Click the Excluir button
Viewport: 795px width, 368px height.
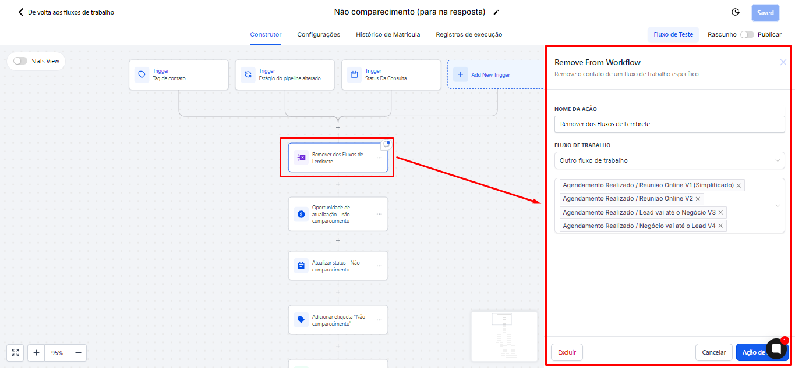pos(567,352)
